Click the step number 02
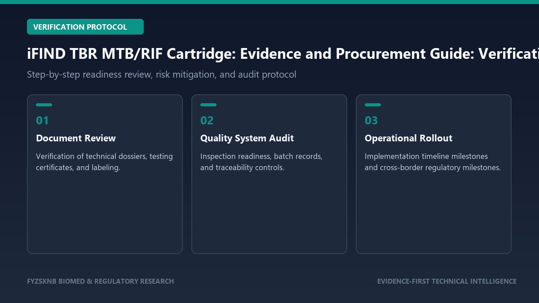 point(207,120)
